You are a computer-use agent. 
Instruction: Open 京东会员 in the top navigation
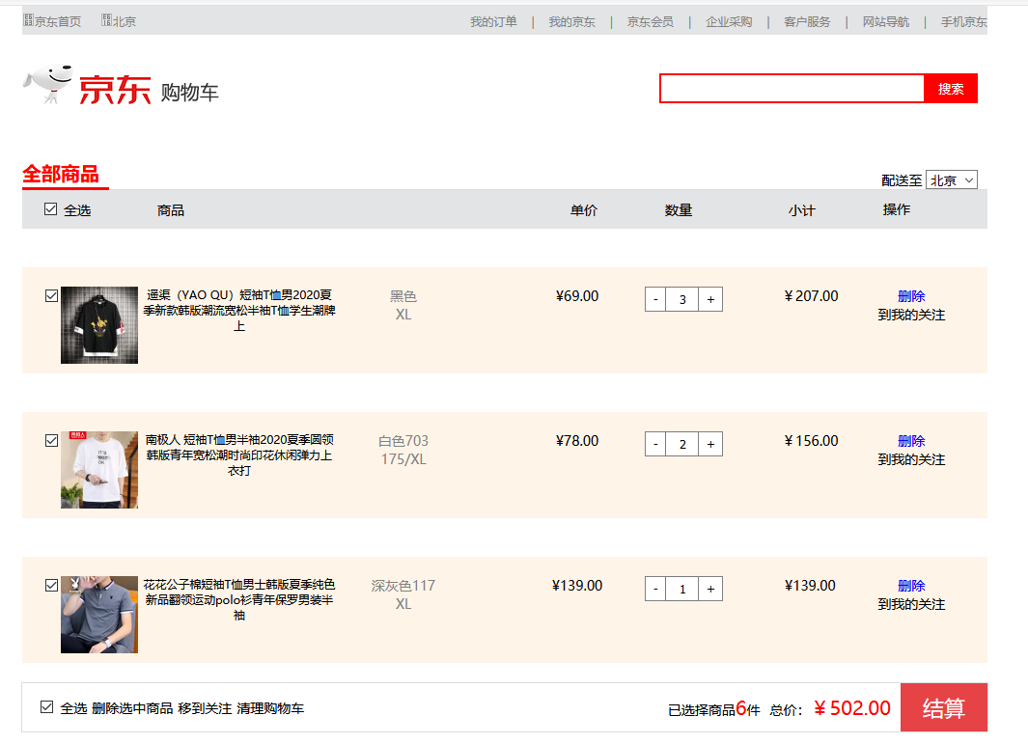[x=651, y=21]
